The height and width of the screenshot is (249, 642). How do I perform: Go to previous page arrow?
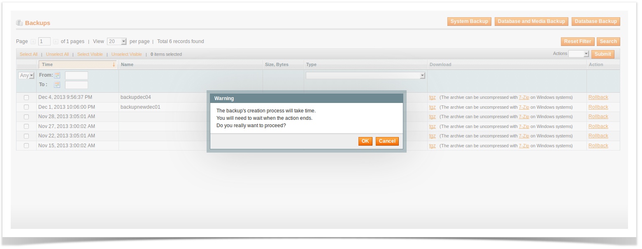click(33, 41)
